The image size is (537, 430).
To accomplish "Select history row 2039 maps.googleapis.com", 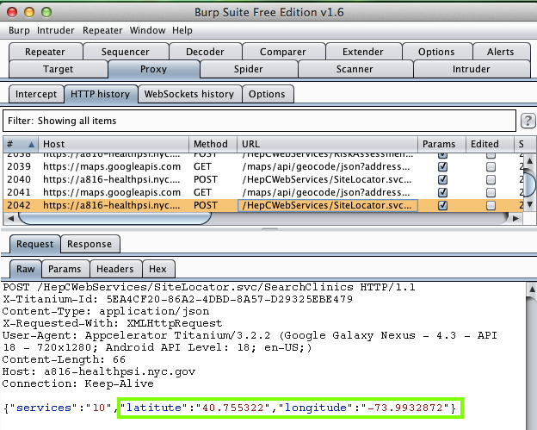I will coord(262,166).
